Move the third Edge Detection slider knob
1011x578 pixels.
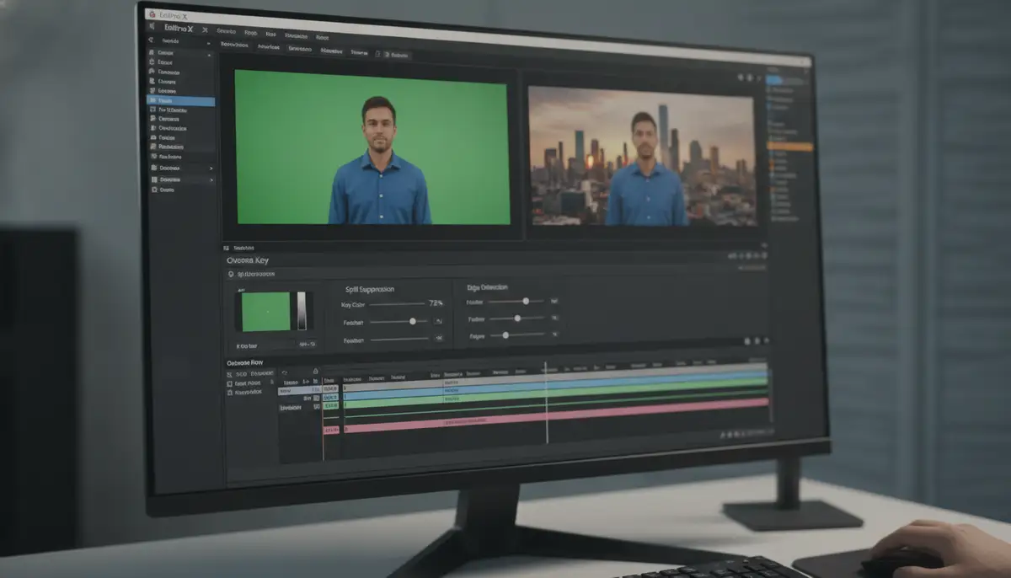(505, 335)
